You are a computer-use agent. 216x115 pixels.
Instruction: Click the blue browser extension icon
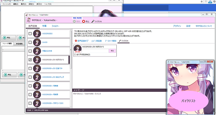coord(210,2)
